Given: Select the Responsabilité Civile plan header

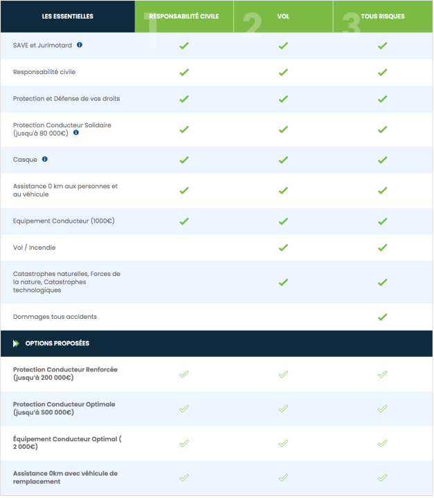Looking at the screenshot, I should pyautogui.click(x=184, y=16).
